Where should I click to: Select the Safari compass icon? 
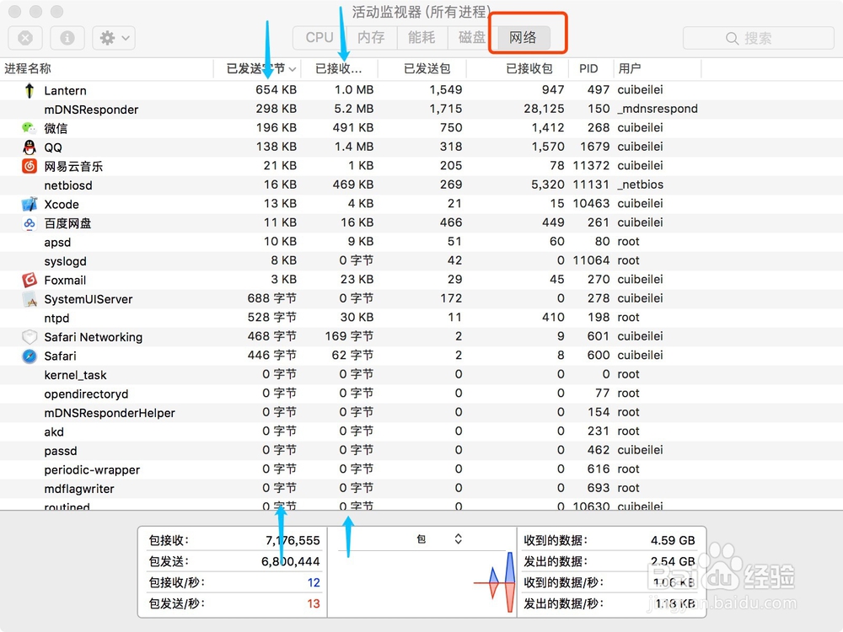coord(29,356)
